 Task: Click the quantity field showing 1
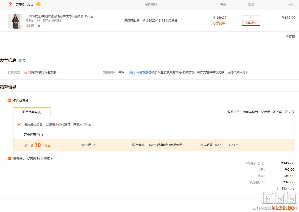point(251,18)
